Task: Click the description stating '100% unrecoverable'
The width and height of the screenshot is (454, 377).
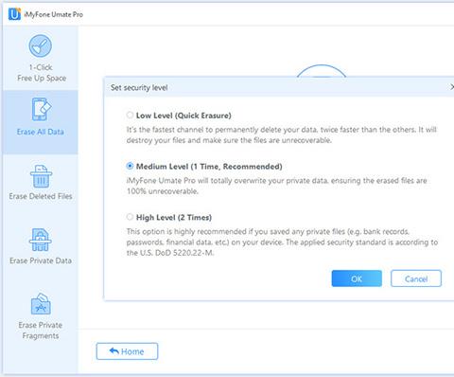Action: (x=277, y=186)
